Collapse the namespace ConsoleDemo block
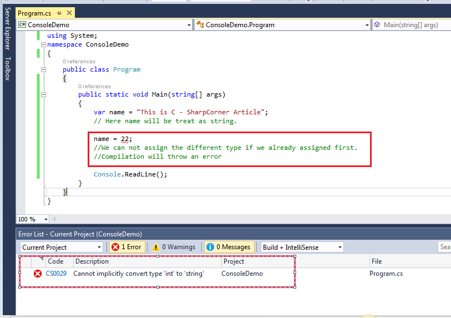This screenshot has height=318, width=451. point(43,44)
